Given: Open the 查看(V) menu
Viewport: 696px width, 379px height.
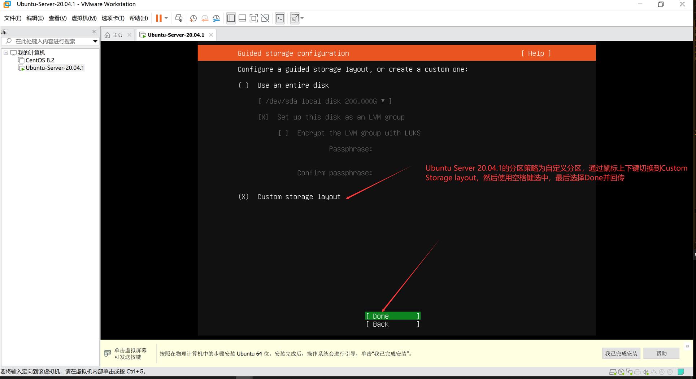Looking at the screenshot, I should [58, 18].
